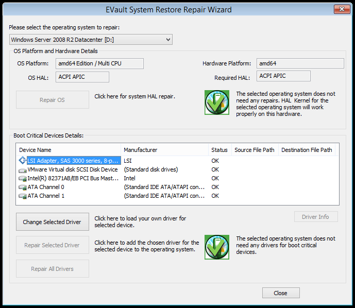Viewport: 355px width, 308px height.
Task: Click the Intel 82371AB/EB controller icon
Action: point(23,179)
